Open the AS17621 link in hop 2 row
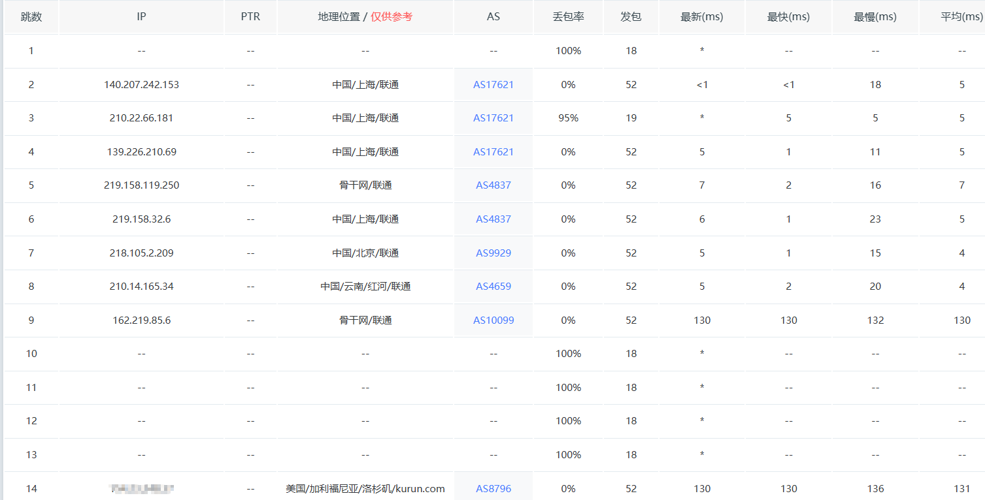This screenshot has width=985, height=500. click(x=493, y=84)
